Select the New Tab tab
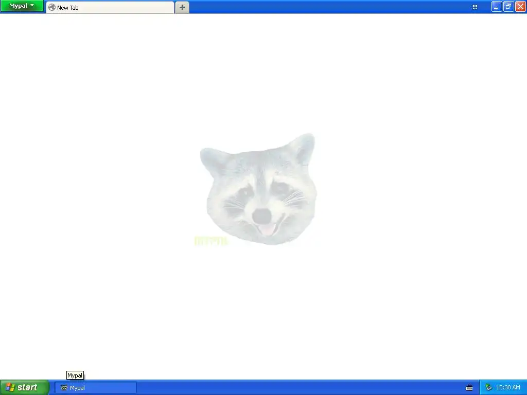527x395 pixels. (110, 7)
